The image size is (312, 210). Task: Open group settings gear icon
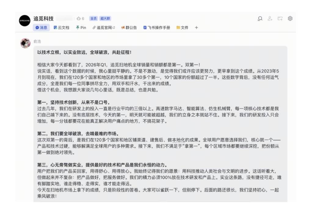point(290,19)
